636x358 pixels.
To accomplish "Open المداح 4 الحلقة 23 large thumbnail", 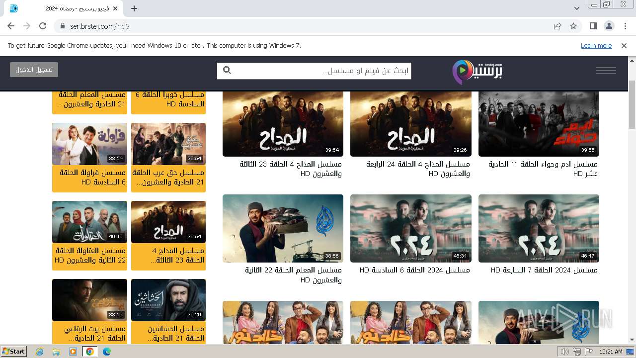I will [283, 123].
